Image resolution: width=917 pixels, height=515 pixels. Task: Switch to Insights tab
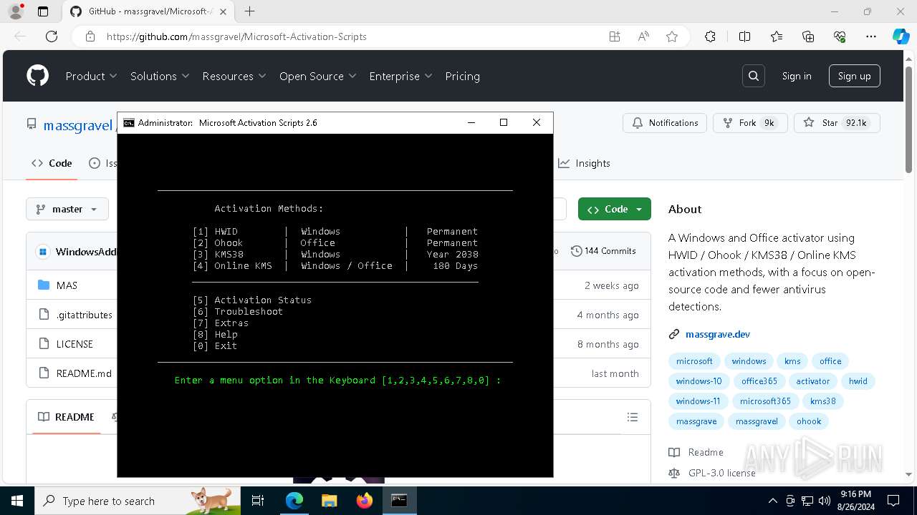(x=584, y=163)
